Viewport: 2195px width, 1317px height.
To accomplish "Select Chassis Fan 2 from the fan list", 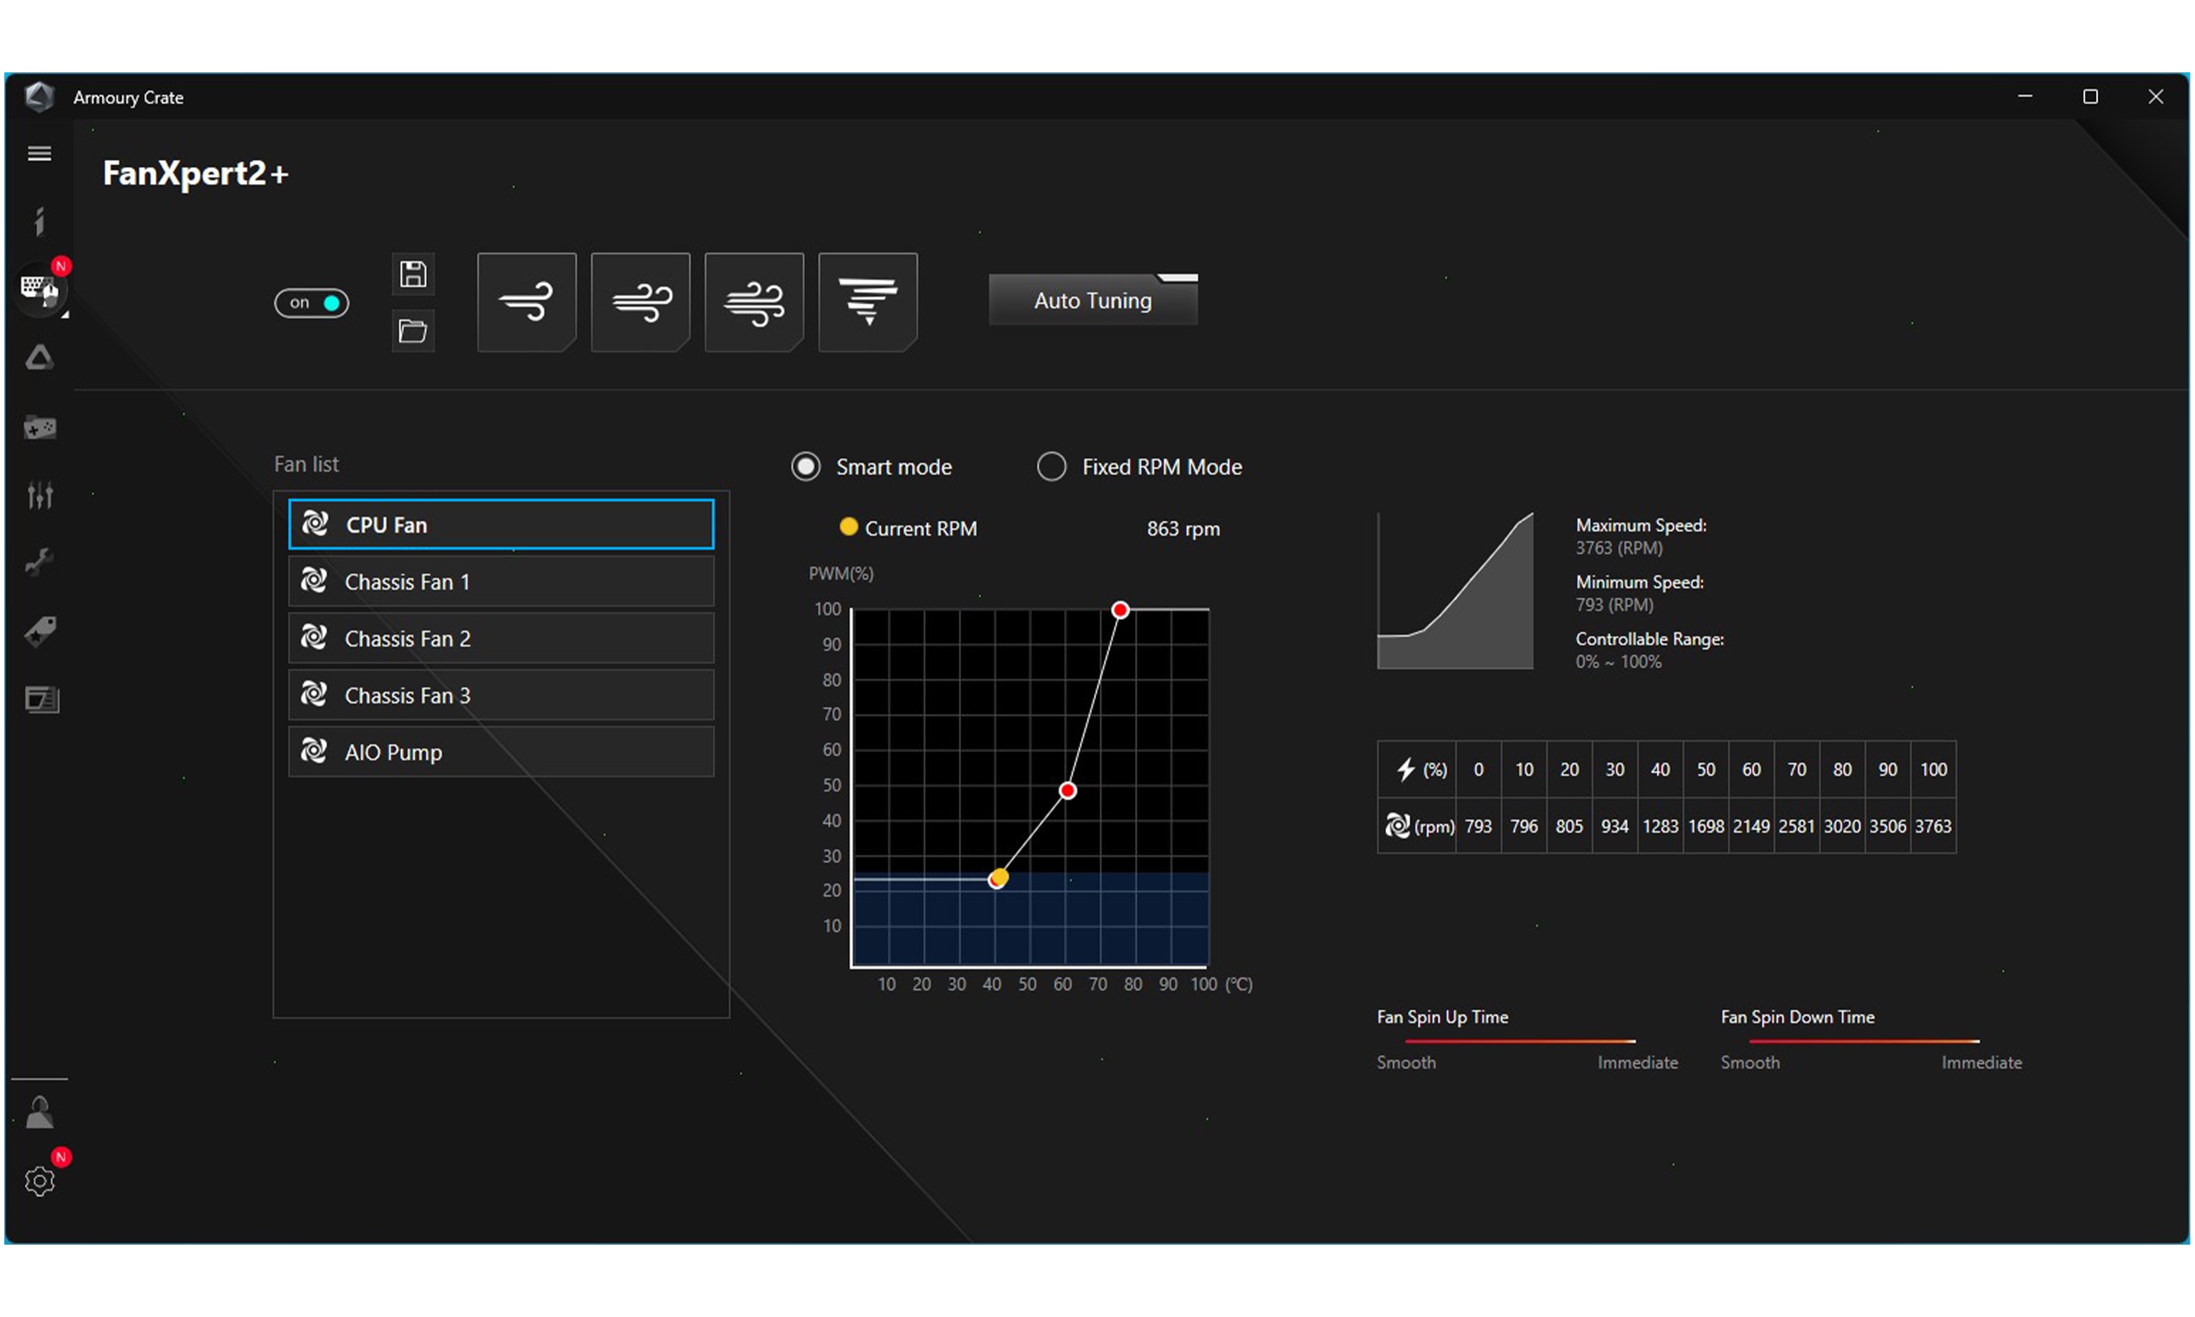I will (500, 638).
